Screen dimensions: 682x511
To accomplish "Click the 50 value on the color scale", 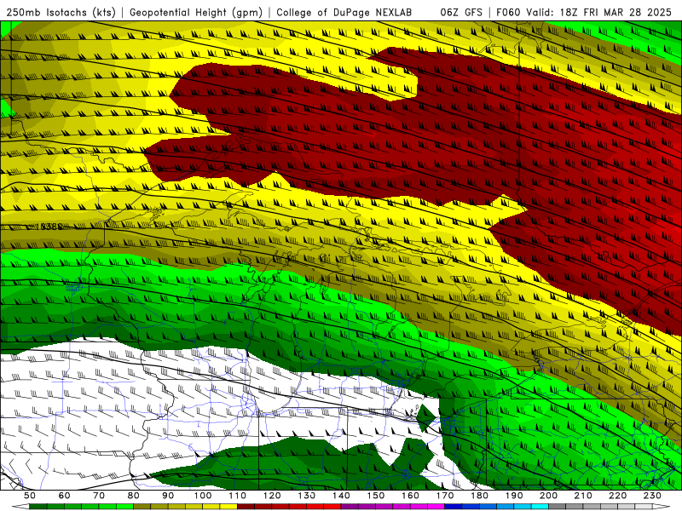I will [30, 496].
